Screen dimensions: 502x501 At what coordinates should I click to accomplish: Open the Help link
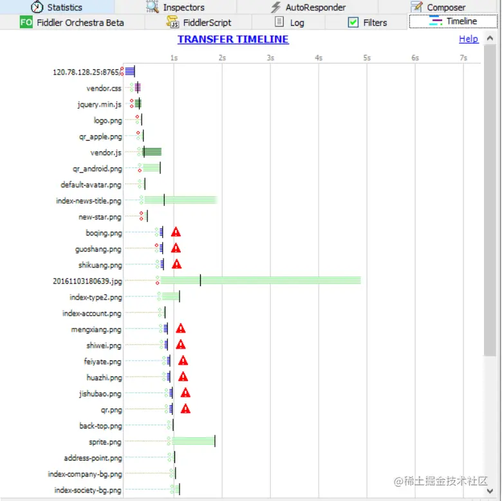[469, 39]
